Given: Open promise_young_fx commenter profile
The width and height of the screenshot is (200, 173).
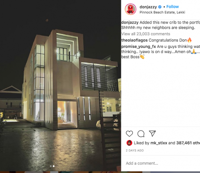Looking at the screenshot, I should tap(139, 47).
